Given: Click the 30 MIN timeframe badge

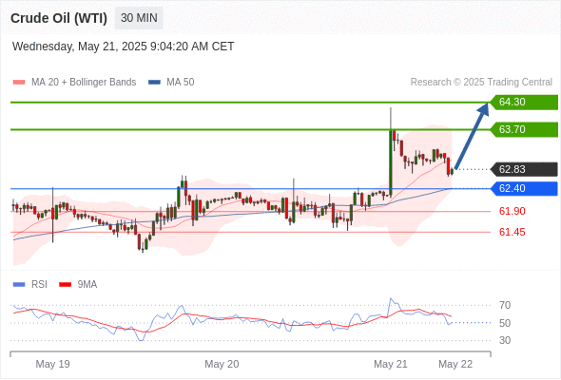Looking at the screenshot, I should (139, 18).
